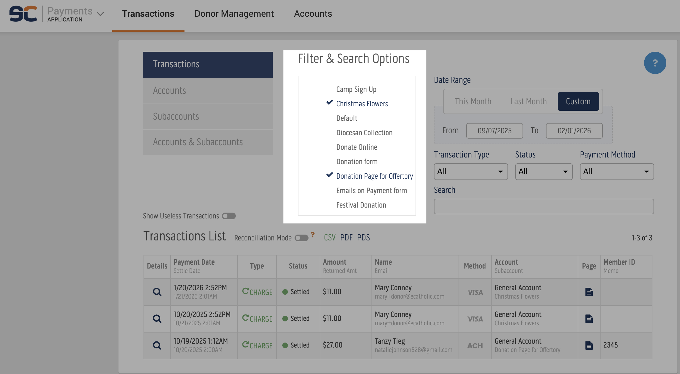The width and height of the screenshot is (680, 374).
Task: Uncheck Christmas Flowers in page list
Action: click(362, 104)
